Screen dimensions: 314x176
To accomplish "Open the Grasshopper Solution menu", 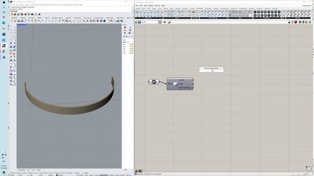I will [157, 5].
